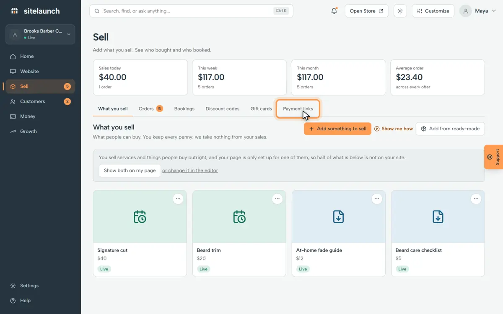
Task: Open Settings in the sidebar
Action: pos(40,286)
